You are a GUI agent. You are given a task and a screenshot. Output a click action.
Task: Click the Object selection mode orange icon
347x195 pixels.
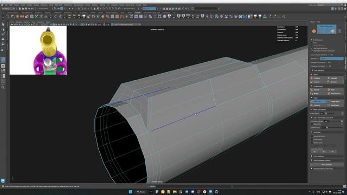tap(314, 31)
